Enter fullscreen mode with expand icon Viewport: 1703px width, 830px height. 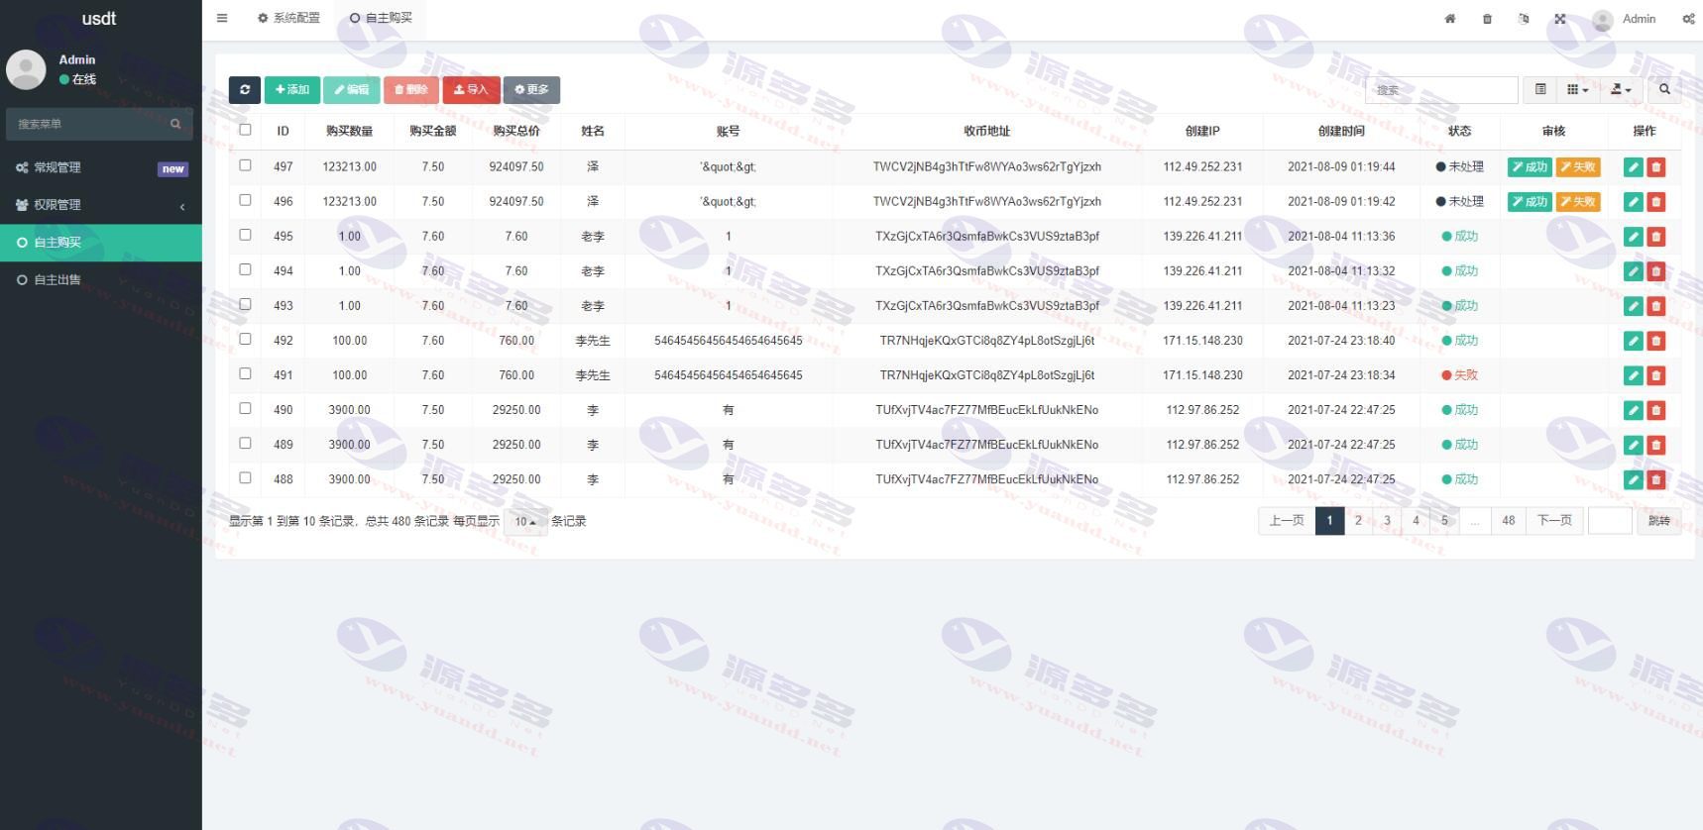click(1560, 19)
